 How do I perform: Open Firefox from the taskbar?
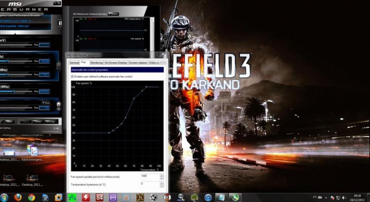click(x=18, y=197)
